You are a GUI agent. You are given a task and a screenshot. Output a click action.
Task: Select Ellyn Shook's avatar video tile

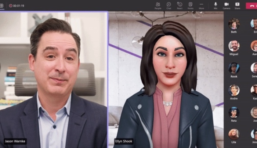(x=166, y=80)
